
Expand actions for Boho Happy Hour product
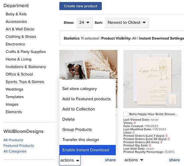pos(134,160)
